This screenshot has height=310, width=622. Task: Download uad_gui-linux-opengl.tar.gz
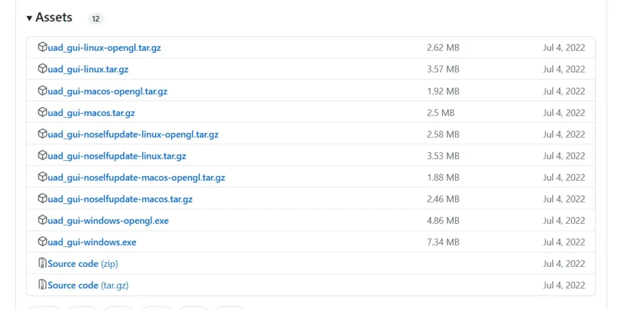point(104,48)
